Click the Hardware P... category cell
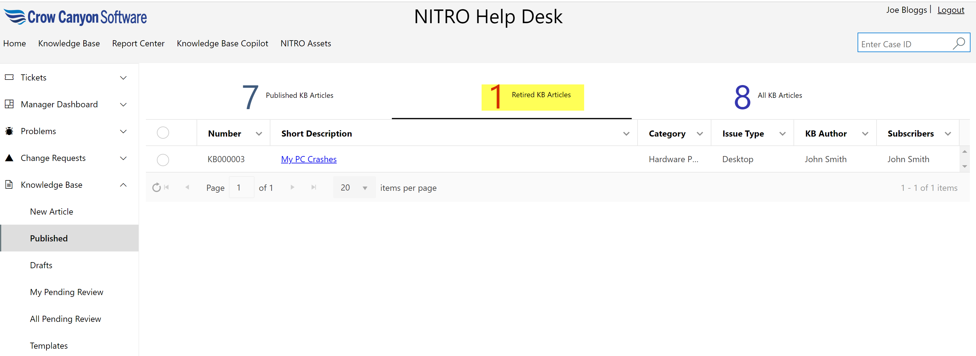 click(673, 159)
